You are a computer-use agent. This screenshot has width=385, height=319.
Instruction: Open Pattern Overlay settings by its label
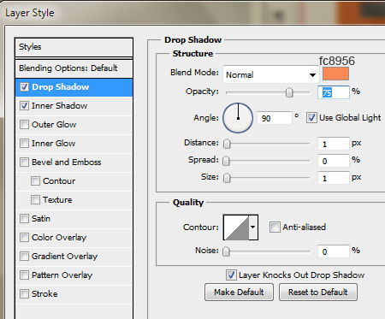coord(62,275)
